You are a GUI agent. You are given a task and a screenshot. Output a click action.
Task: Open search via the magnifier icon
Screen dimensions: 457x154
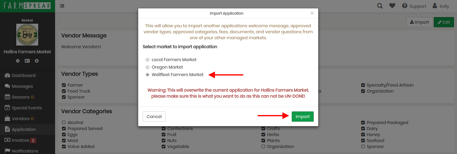click(x=380, y=6)
